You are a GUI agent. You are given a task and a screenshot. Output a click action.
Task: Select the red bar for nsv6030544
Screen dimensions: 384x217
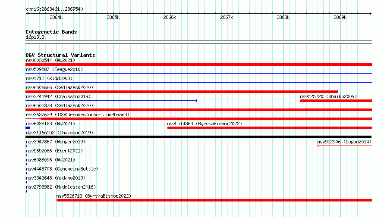click(x=198, y=65)
